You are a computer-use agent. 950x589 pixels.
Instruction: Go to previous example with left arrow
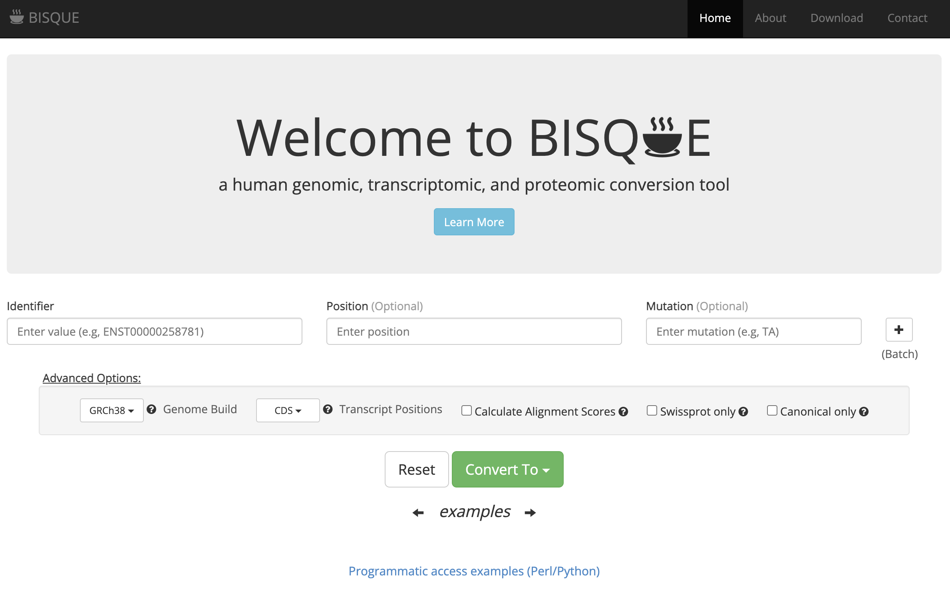coord(418,512)
